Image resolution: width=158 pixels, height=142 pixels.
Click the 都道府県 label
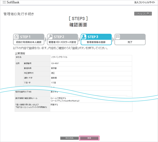pos(28,68)
